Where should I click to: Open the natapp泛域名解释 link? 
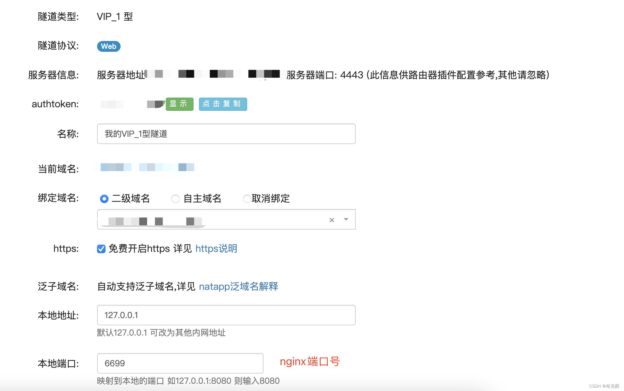click(238, 286)
